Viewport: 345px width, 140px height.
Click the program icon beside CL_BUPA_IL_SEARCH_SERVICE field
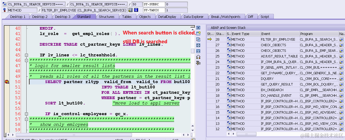click(5, 4)
